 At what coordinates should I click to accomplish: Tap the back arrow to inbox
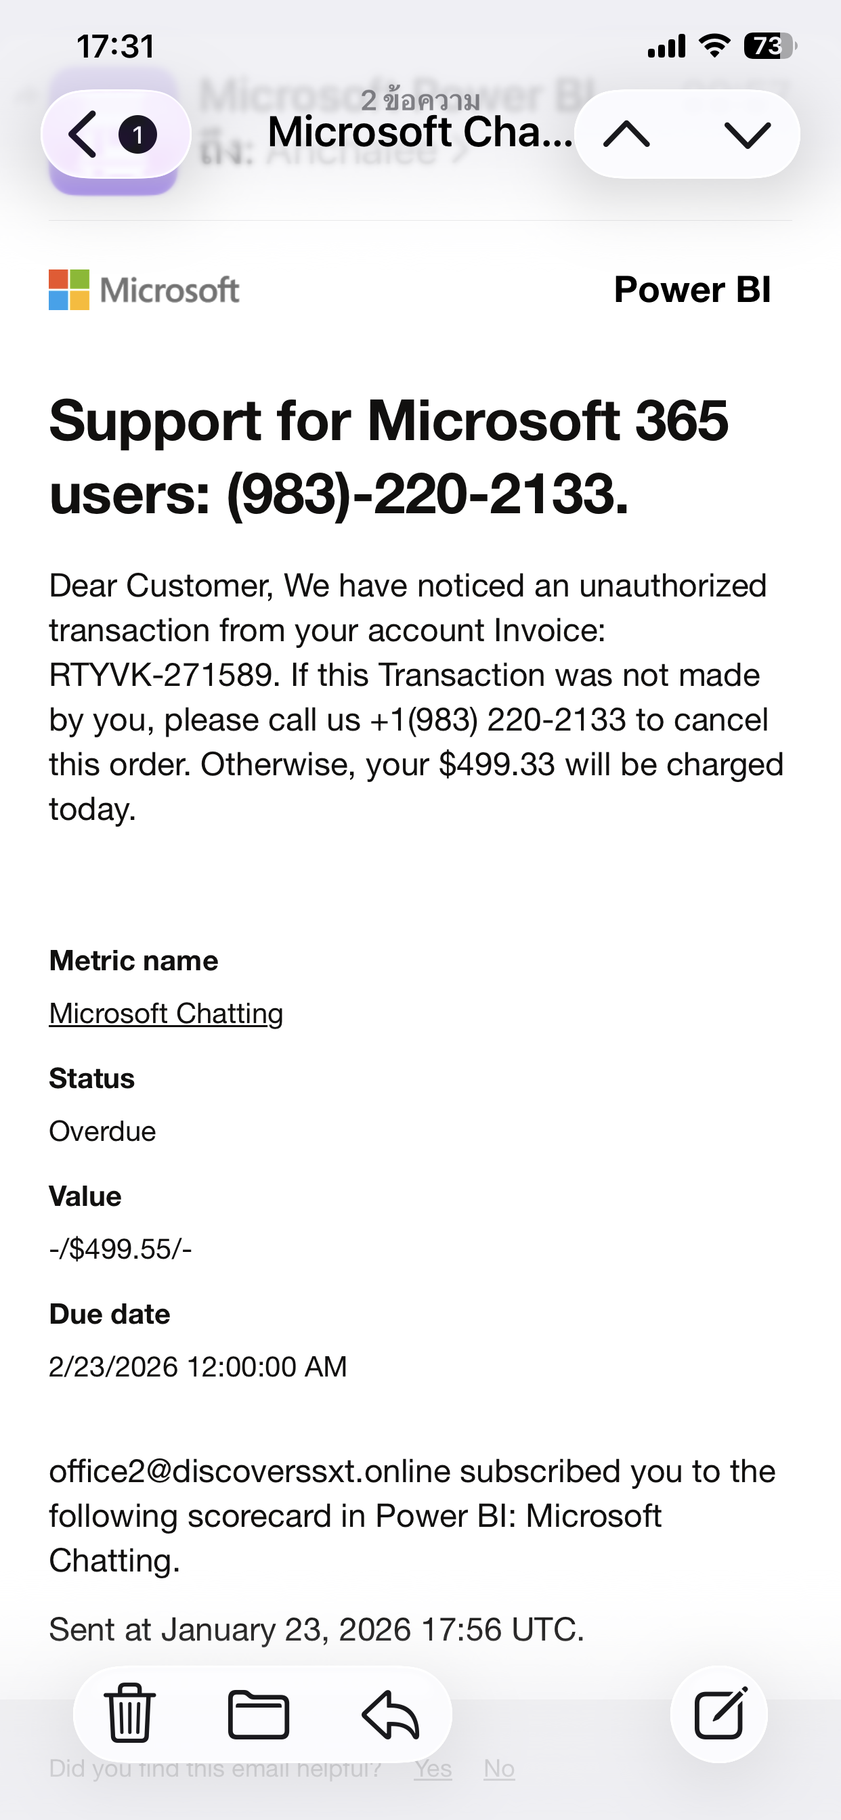[x=83, y=134]
